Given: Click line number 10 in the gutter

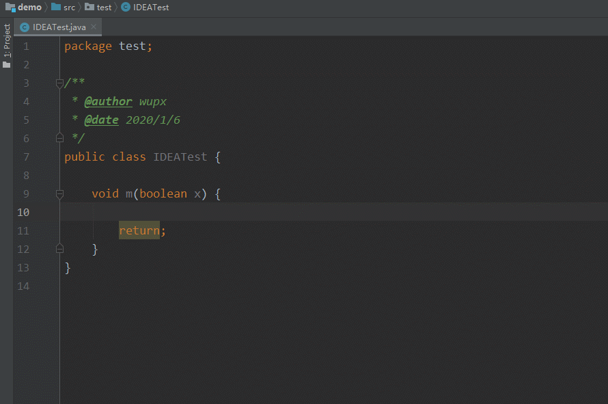Looking at the screenshot, I should click(23, 213).
